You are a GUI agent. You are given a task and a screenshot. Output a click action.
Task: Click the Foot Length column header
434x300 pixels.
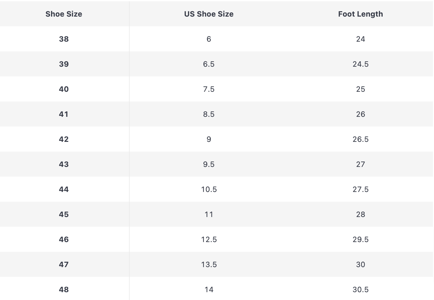(360, 14)
